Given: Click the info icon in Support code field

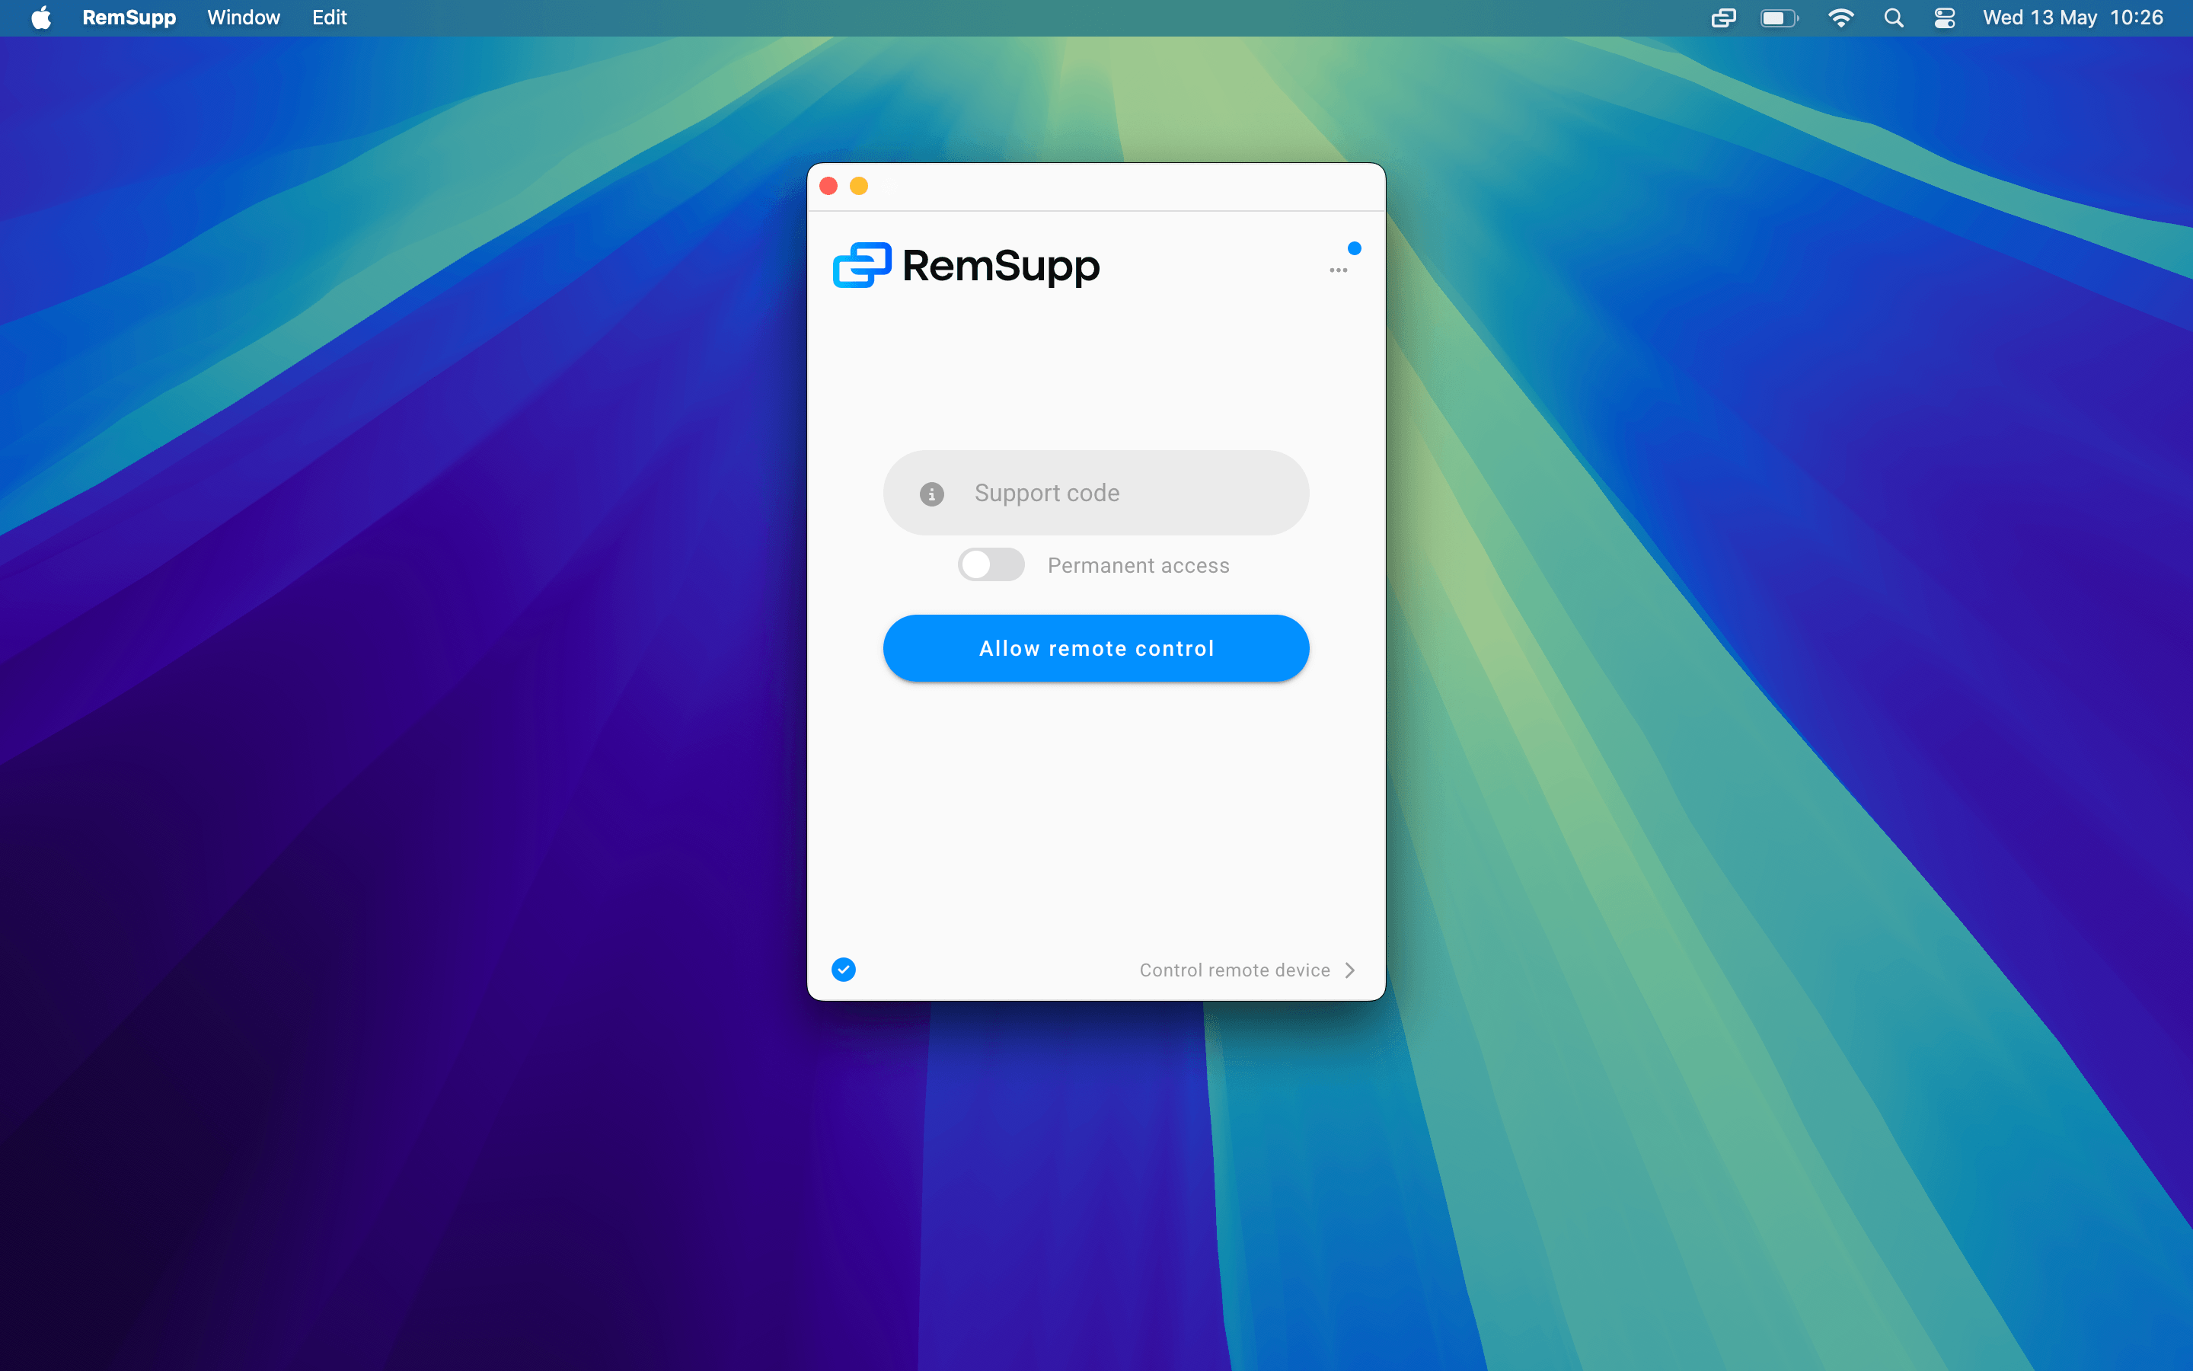Looking at the screenshot, I should 931,494.
